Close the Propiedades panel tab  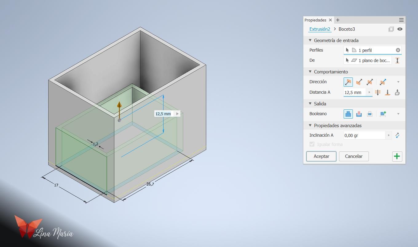(330, 20)
